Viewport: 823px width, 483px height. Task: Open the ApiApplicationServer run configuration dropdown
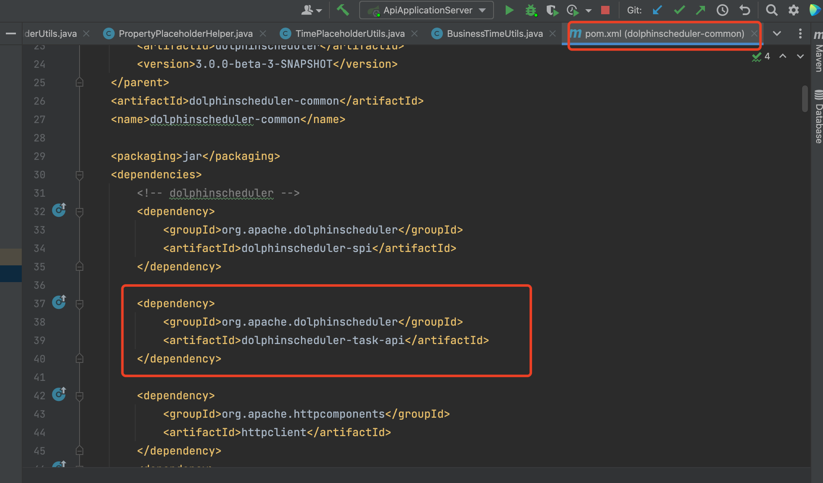tap(426, 10)
